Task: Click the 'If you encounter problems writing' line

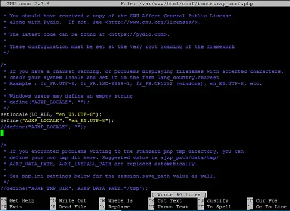Action: pos(124,151)
